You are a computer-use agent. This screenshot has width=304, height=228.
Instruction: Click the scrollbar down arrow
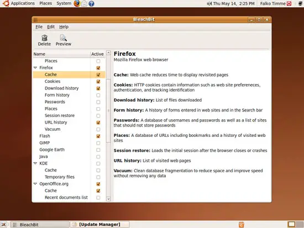[108, 199]
